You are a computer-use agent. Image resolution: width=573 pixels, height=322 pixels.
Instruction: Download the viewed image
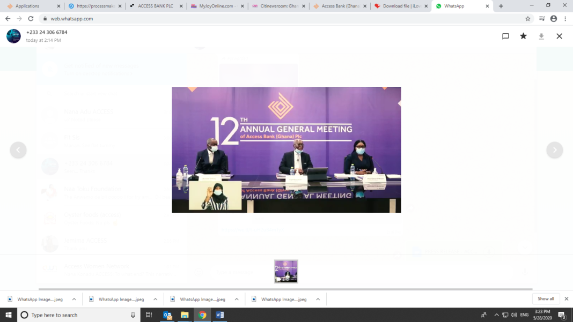[x=541, y=36]
